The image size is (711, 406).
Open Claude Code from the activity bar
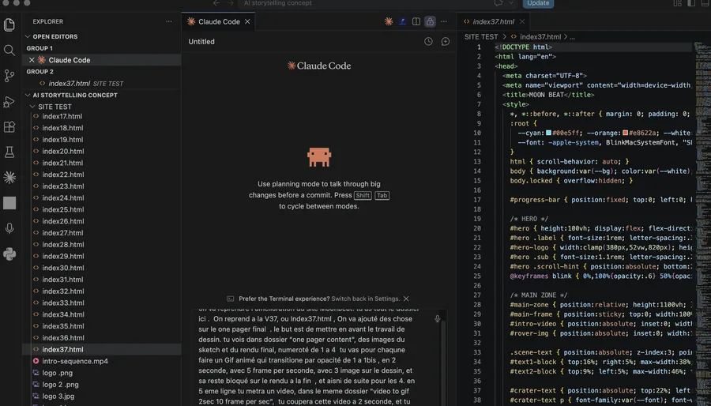coord(9,178)
